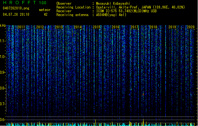Click the Receiver label
The height and width of the screenshot is (126, 198).
click(x=64, y=11)
